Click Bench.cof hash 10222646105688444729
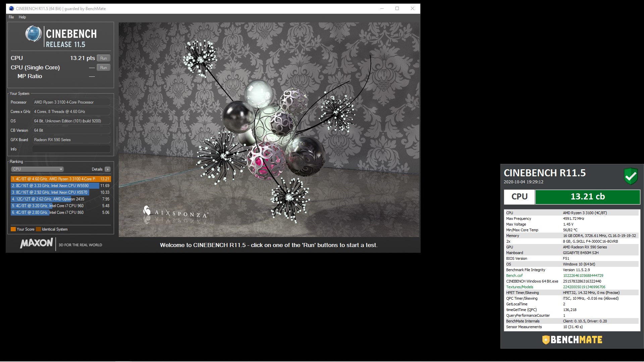The image size is (644, 362). point(583,276)
